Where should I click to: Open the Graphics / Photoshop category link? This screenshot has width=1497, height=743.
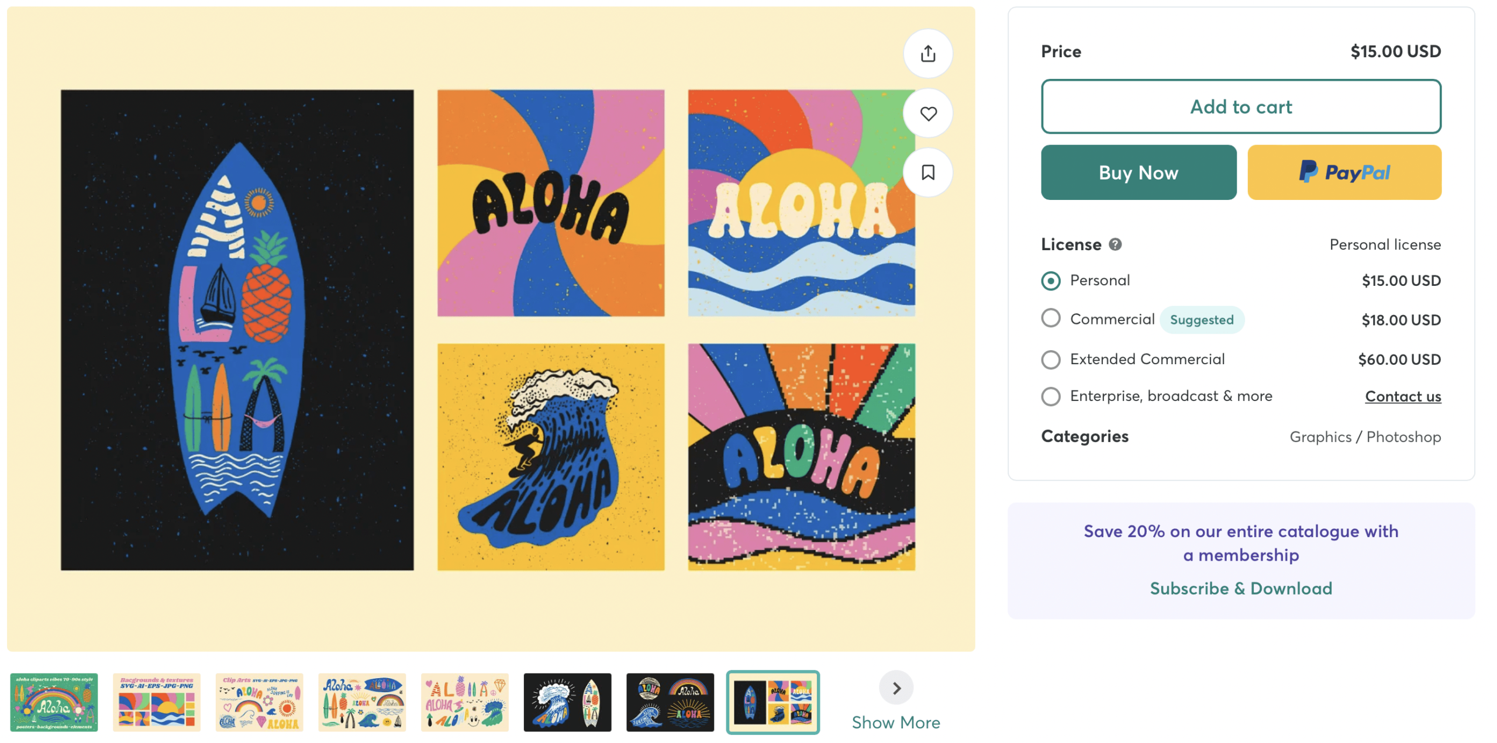point(1365,437)
